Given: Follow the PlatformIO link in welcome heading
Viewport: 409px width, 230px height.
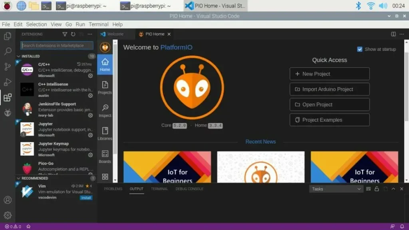Looking at the screenshot, I should click(176, 48).
